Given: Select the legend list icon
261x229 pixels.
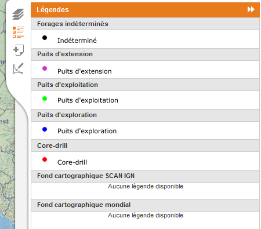Looking at the screenshot, I should (x=18, y=32).
